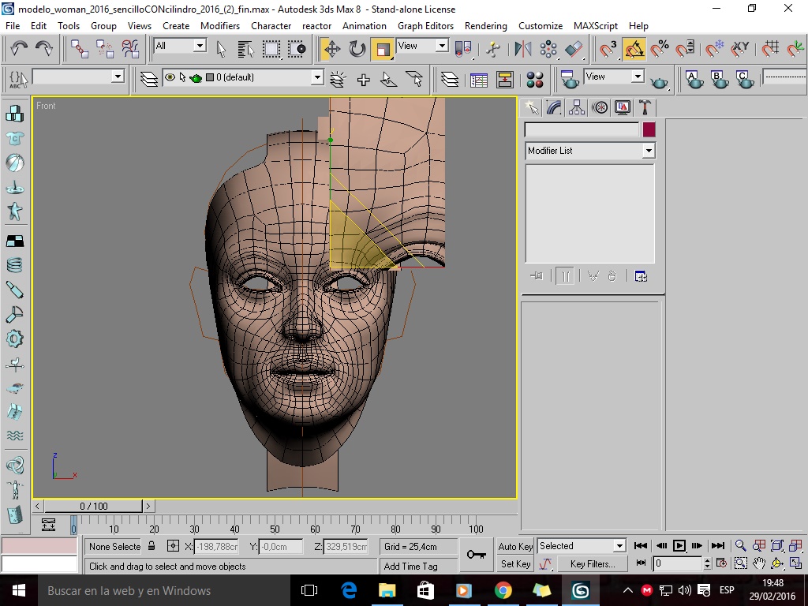Toggle the Angle Snap button
The height and width of the screenshot is (606, 808).
point(634,49)
